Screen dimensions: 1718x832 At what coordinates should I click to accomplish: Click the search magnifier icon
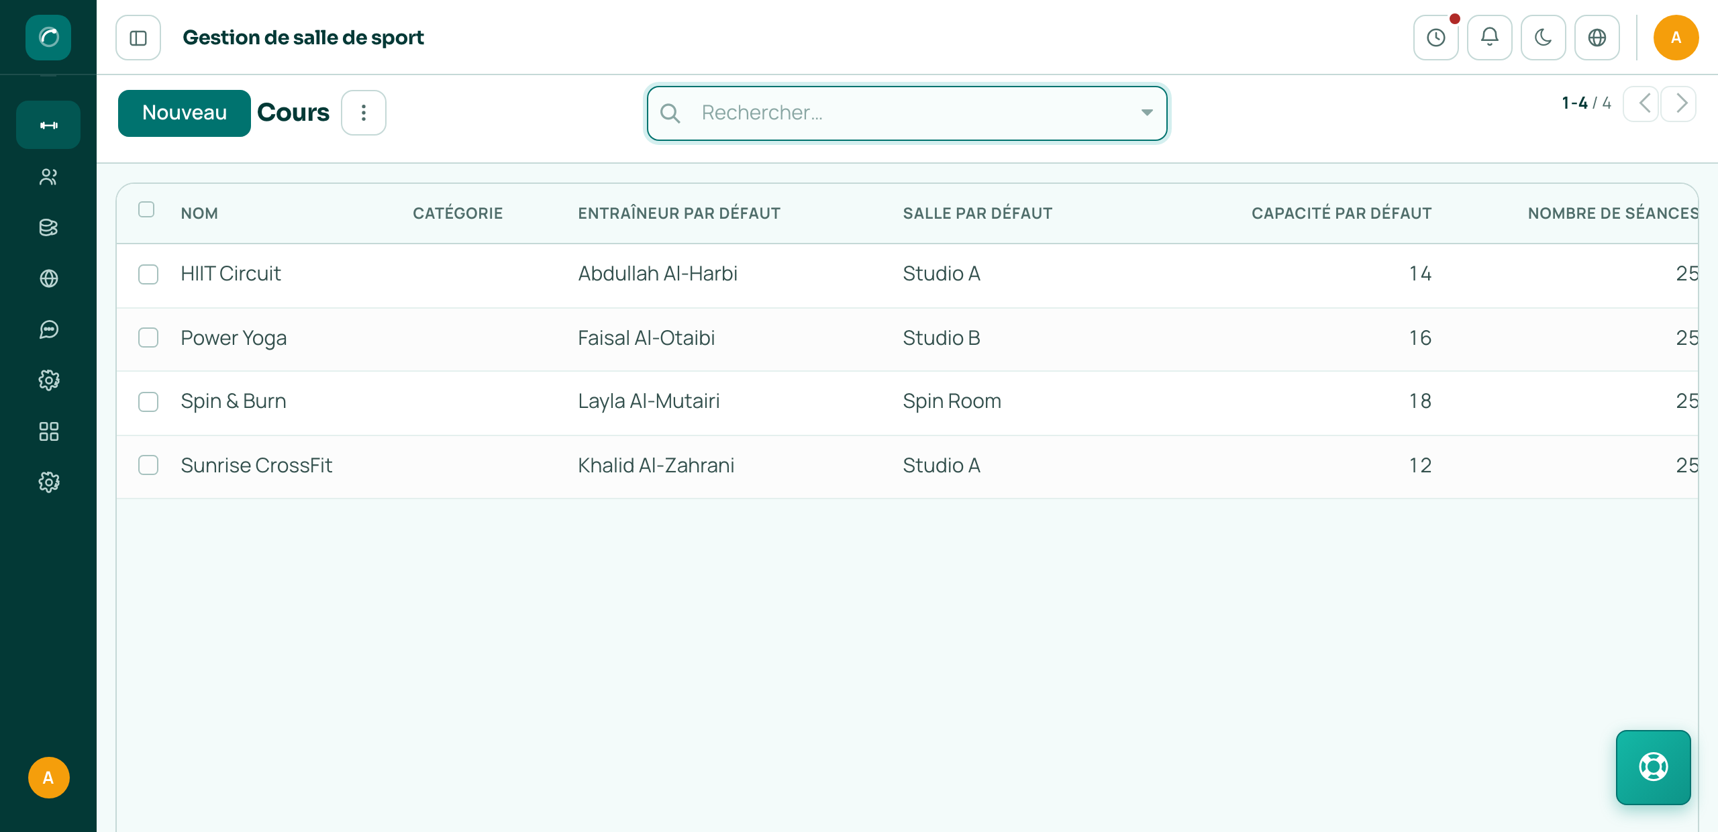click(670, 113)
